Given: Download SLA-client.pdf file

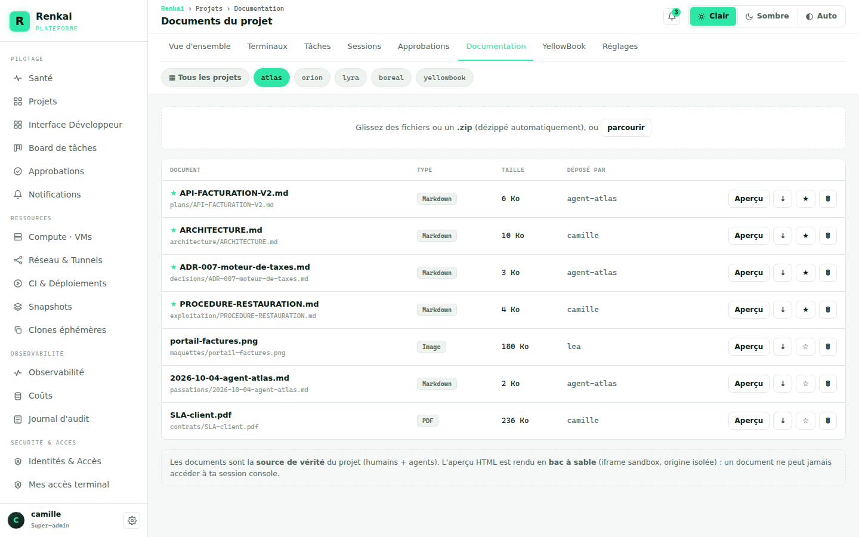Looking at the screenshot, I should click(x=783, y=421).
